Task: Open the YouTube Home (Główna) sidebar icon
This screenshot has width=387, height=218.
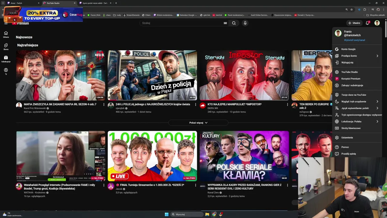Action: coord(6,35)
